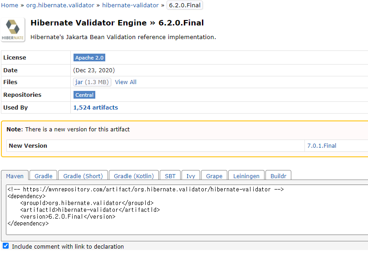Open hibernate-validator breadcrumb link
368x255 pixels.
[x=130, y=5]
